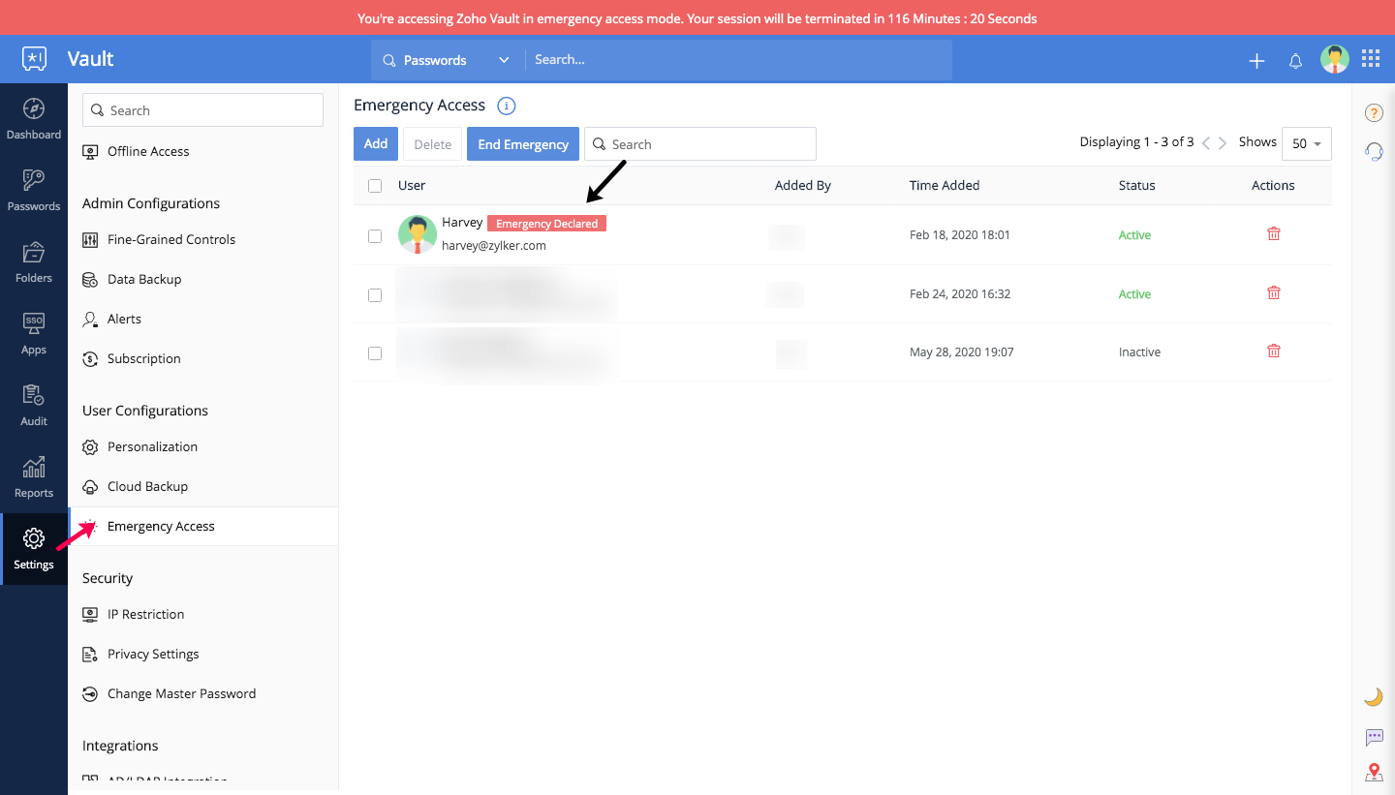This screenshot has width=1395, height=795.
Task: Click the plus add icon in header
Action: pos(1256,60)
